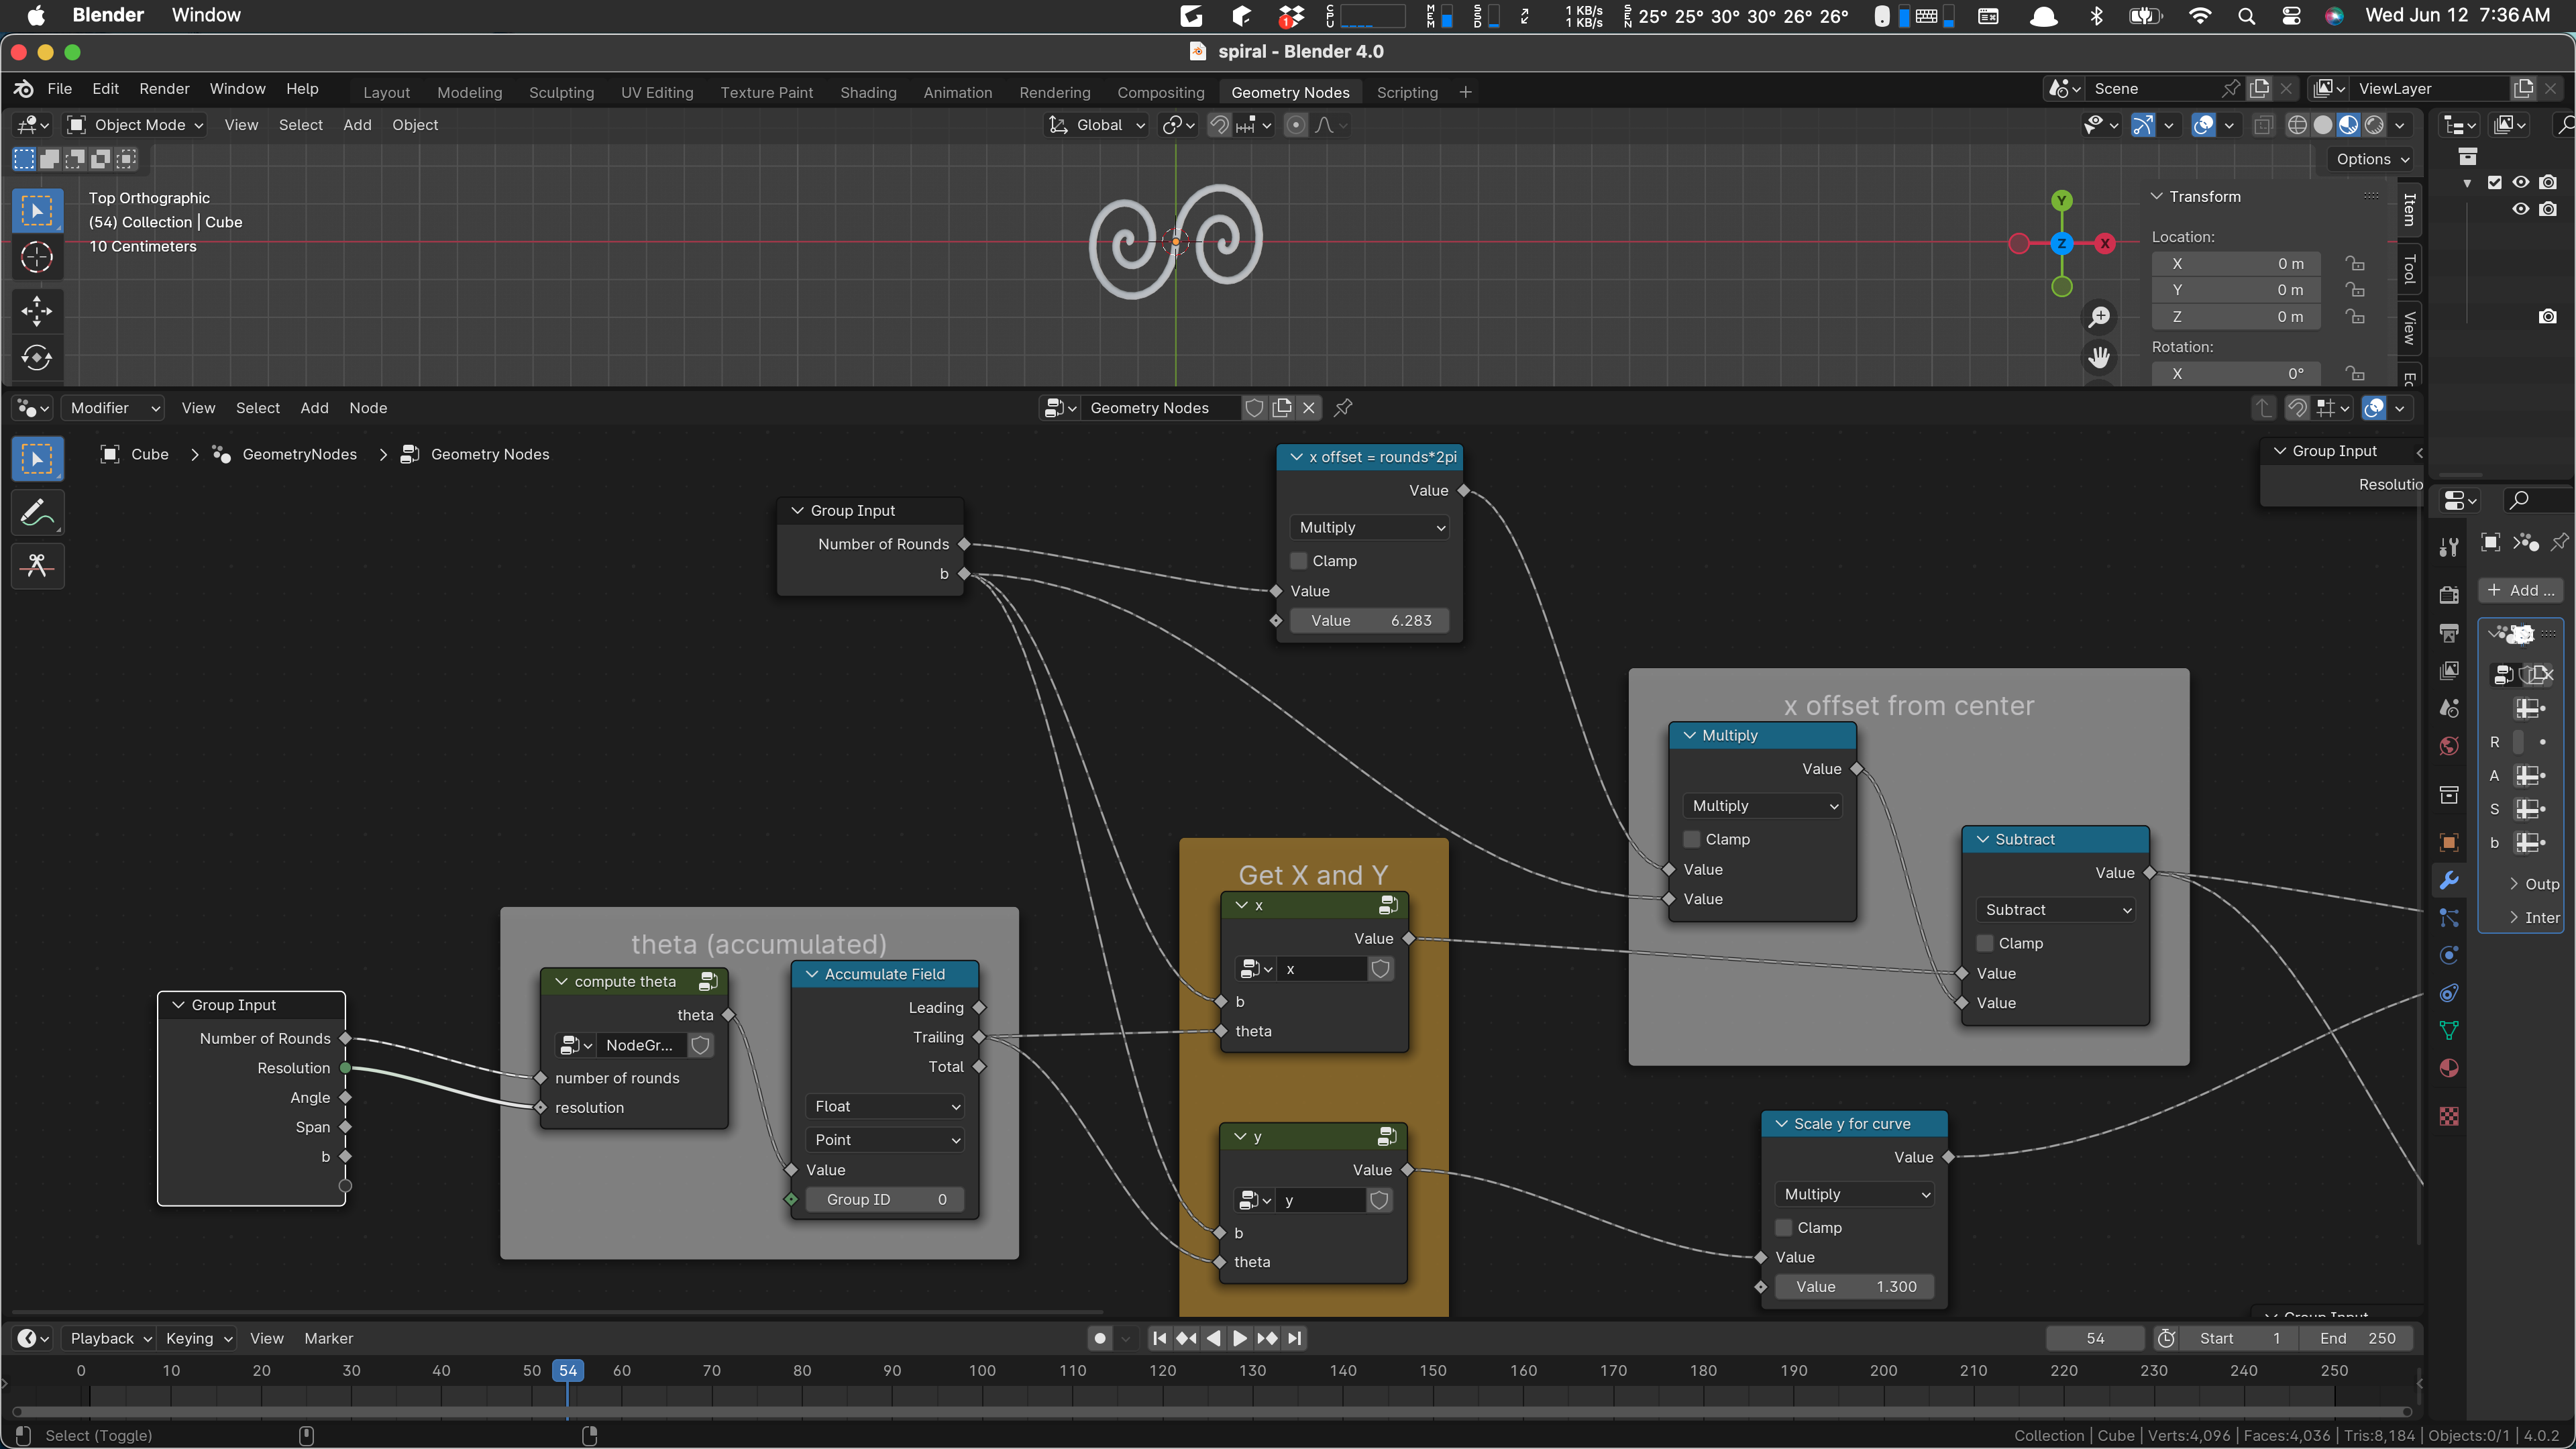
Task: Click the Group ID 0 field
Action: click(885, 1200)
